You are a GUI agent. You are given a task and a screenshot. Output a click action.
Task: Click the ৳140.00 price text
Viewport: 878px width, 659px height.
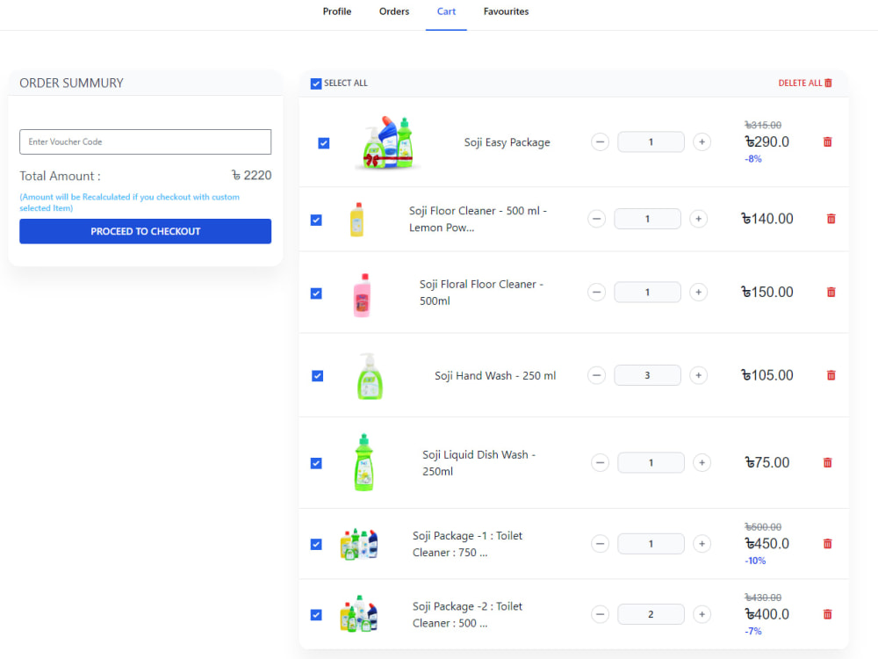click(x=767, y=219)
